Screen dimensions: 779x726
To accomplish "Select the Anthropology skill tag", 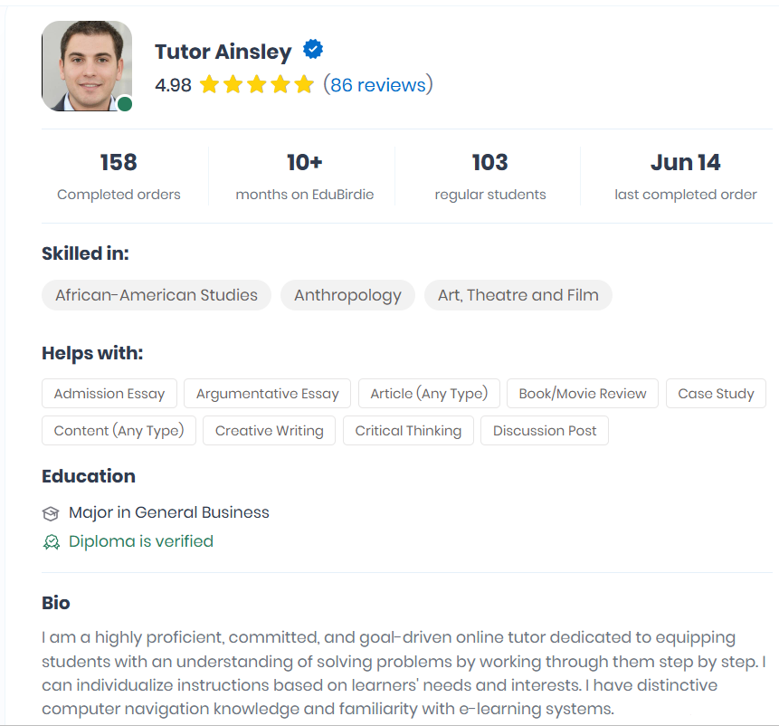I will click(347, 295).
